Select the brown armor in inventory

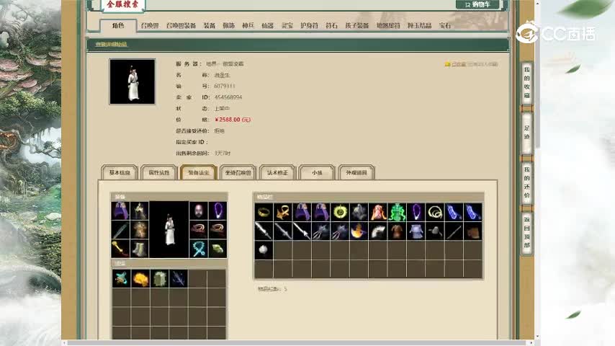coord(397,231)
